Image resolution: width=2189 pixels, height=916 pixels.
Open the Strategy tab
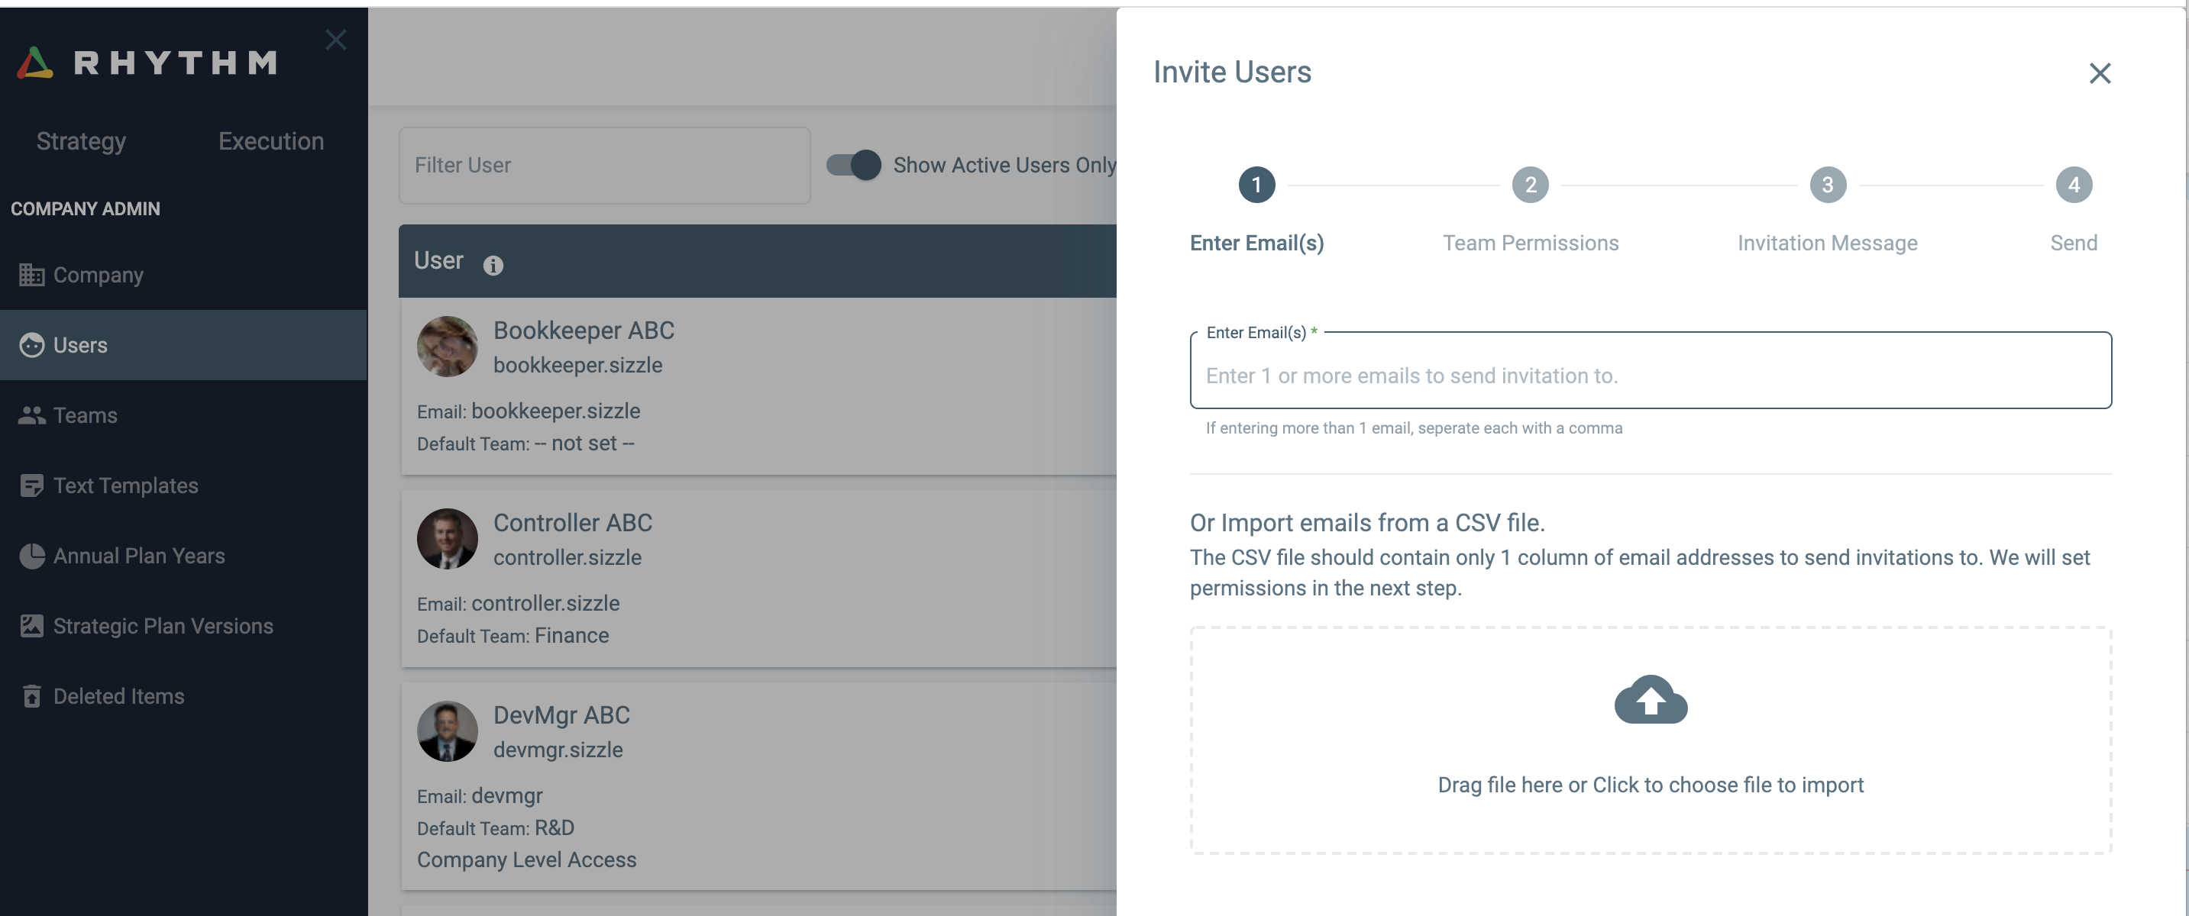[82, 141]
